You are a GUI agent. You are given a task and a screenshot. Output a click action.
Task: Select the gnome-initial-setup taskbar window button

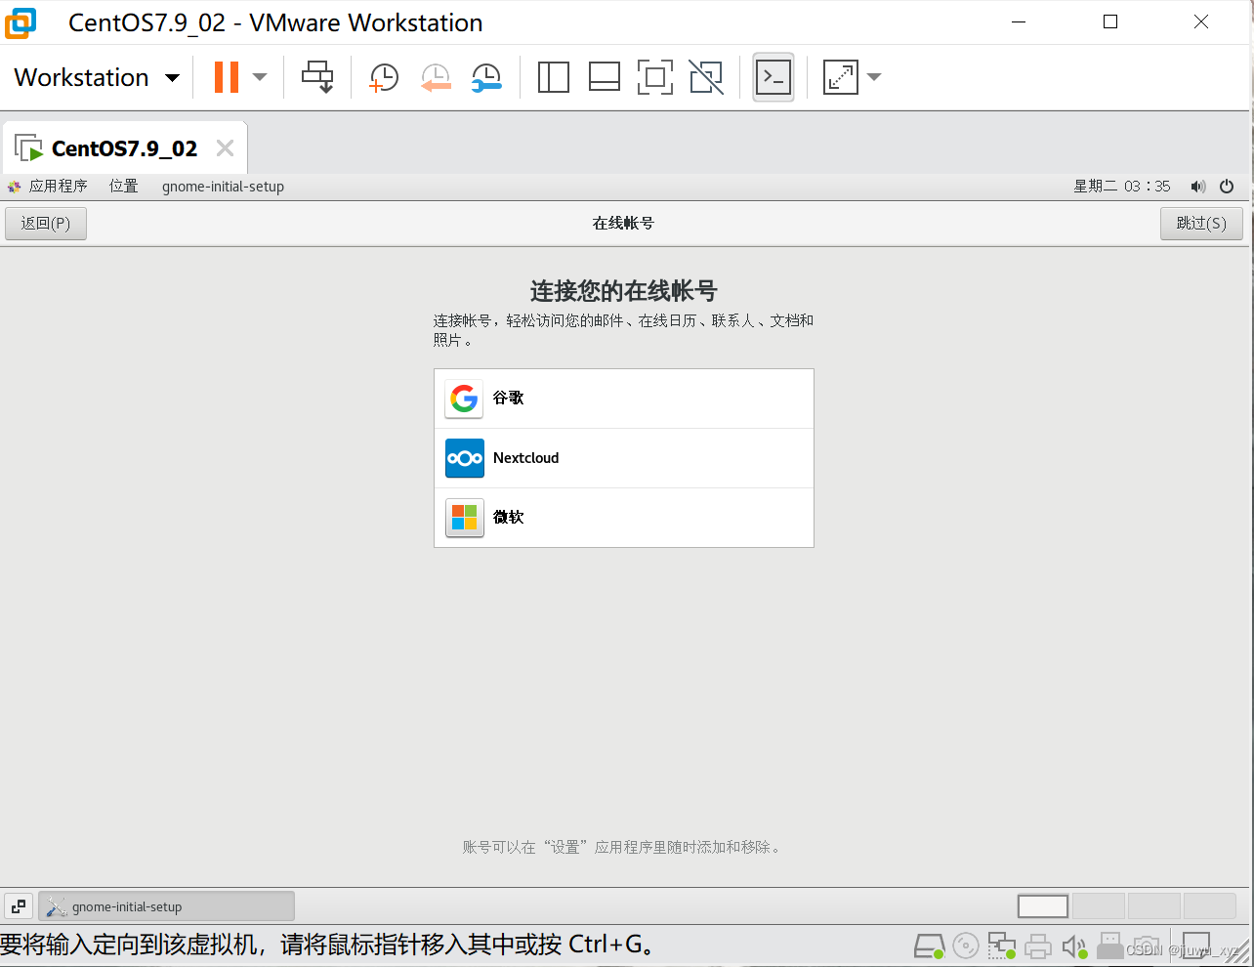pos(166,906)
